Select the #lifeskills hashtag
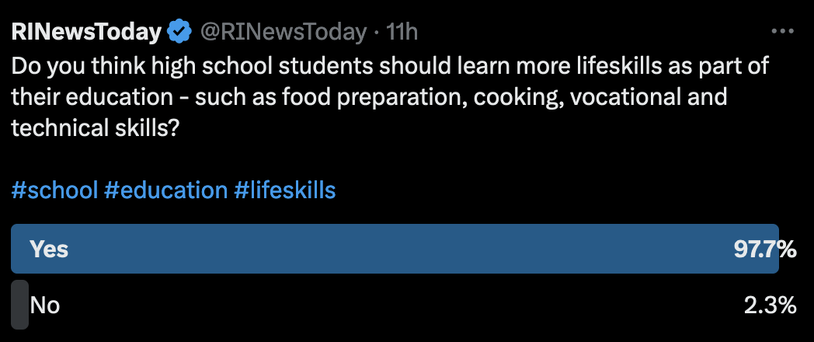 pos(284,190)
